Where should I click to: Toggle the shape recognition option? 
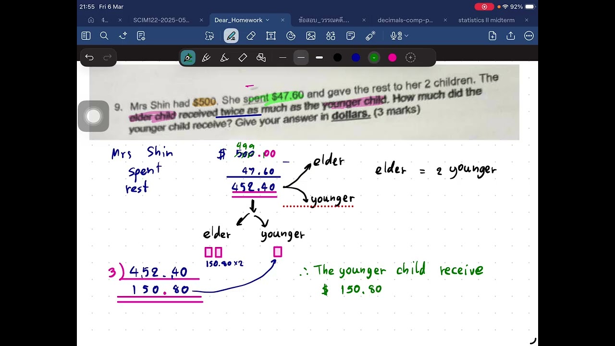(x=261, y=58)
